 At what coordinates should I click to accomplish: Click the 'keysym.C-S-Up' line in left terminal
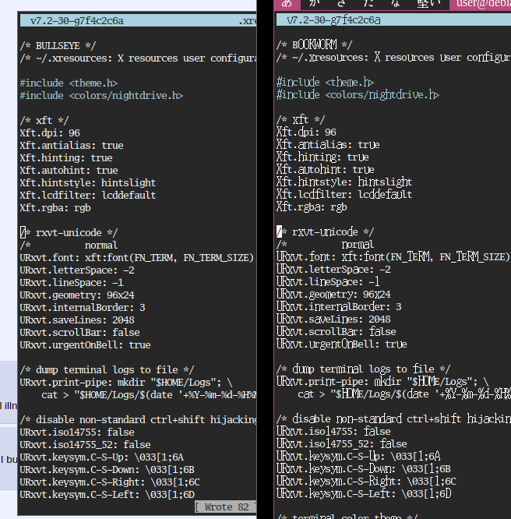101,457
